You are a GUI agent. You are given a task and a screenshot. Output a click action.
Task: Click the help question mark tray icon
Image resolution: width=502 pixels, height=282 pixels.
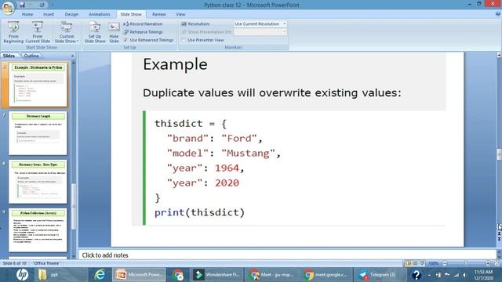click(x=417, y=275)
